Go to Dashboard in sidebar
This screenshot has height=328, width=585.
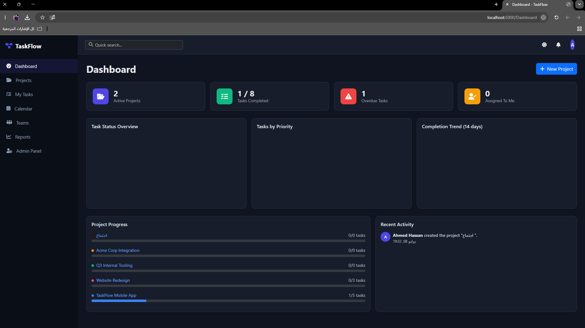click(39, 66)
